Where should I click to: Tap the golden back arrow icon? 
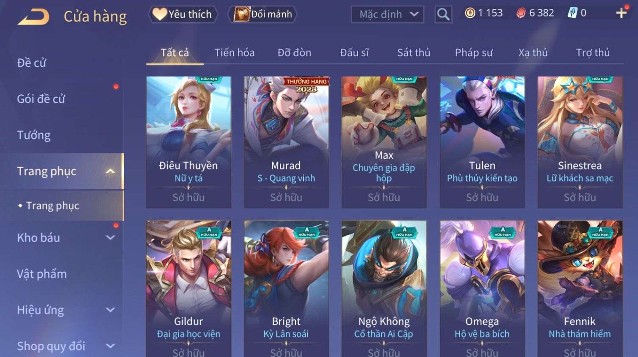[x=33, y=17]
